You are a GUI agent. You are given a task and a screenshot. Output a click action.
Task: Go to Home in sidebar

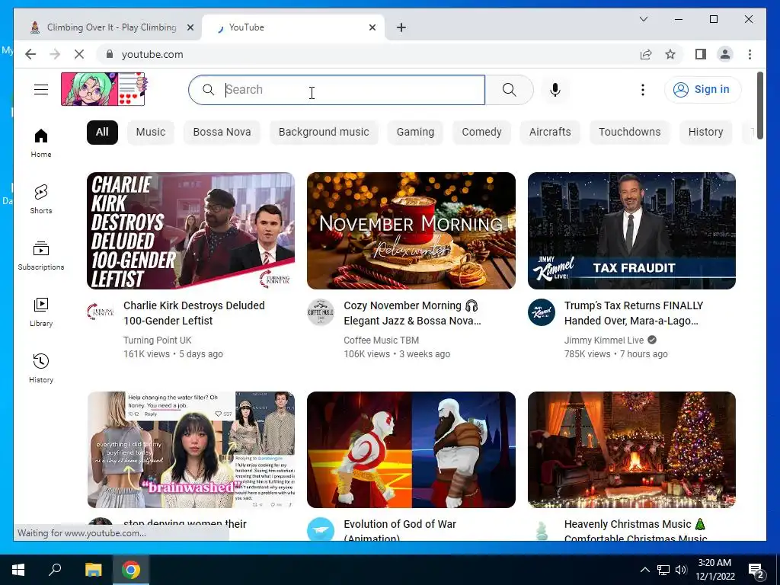pyautogui.click(x=41, y=142)
